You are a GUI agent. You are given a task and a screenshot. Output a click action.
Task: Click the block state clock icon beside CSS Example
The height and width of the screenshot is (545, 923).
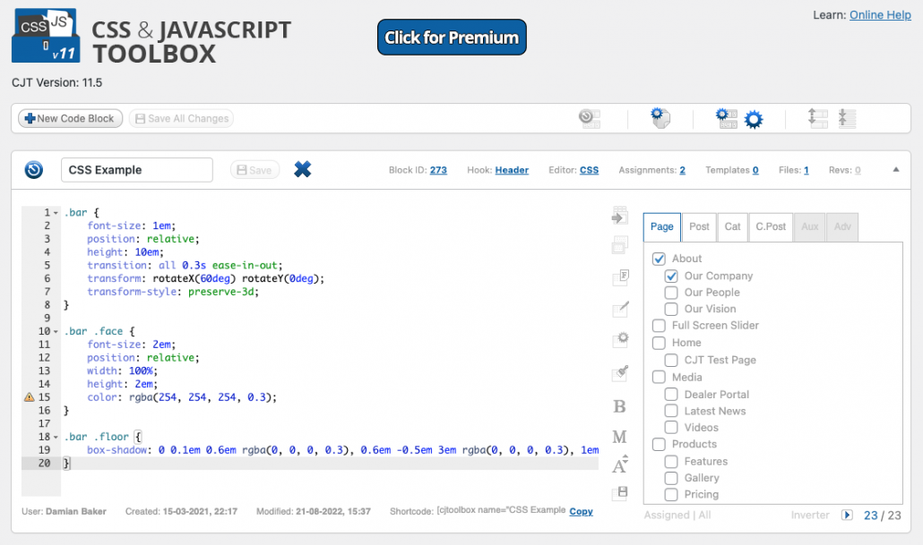click(33, 170)
